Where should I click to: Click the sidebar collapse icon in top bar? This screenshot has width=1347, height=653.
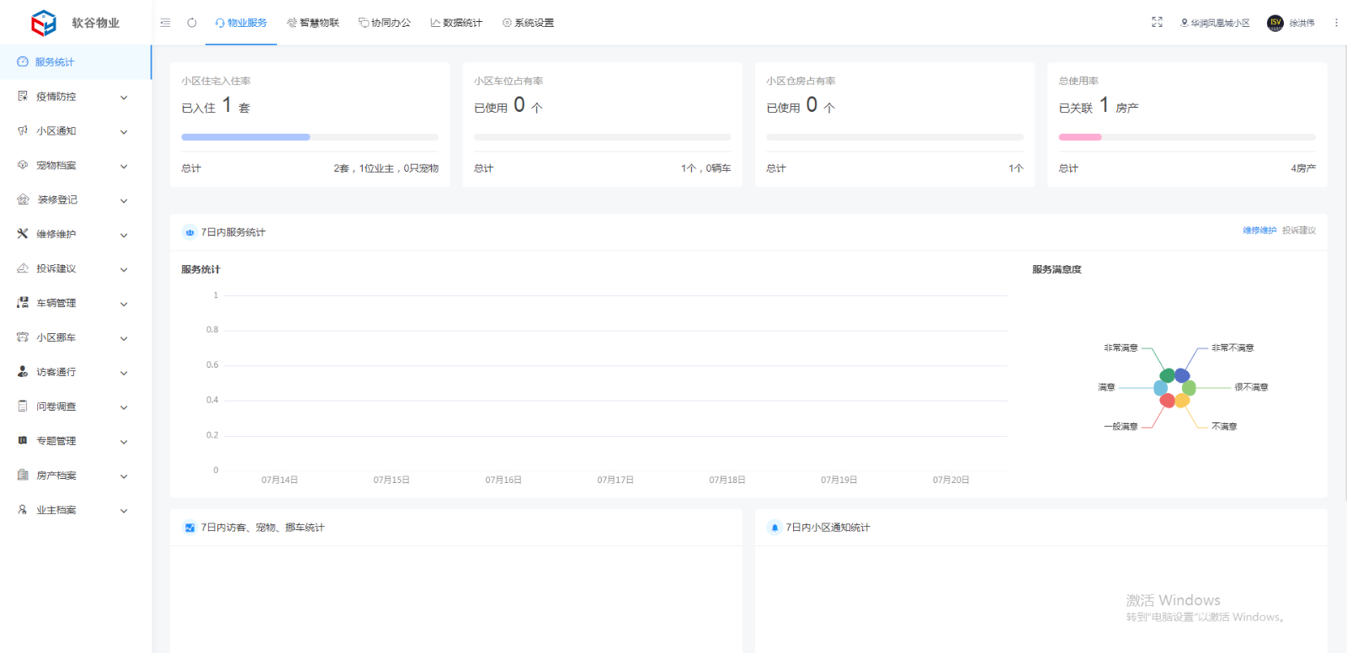click(x=165, y=23)
